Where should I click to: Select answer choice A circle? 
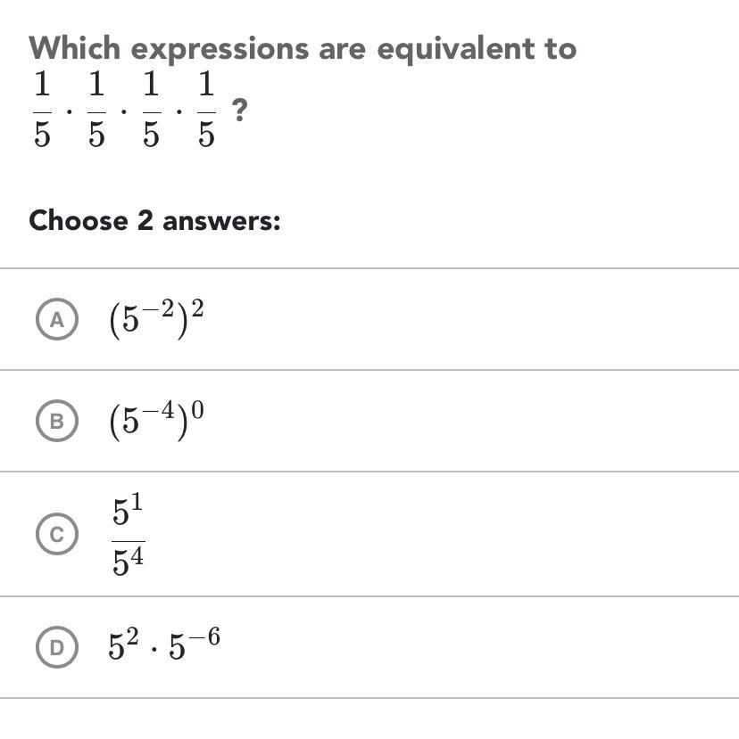pos(57,319)
